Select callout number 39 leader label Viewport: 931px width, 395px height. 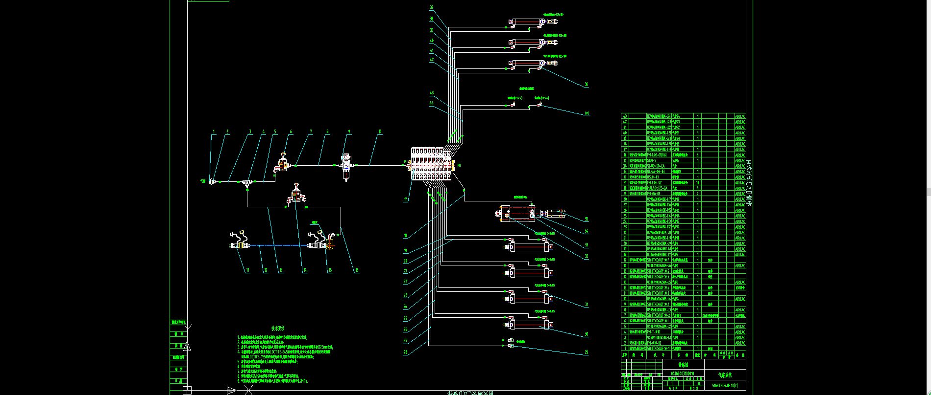tap(432, 30)
